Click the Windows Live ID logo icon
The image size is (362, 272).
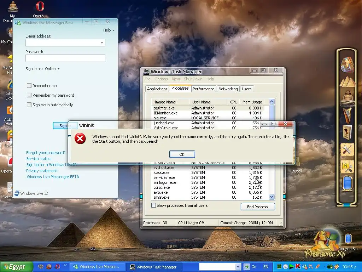pyautogui.click(x=17, y=193)
